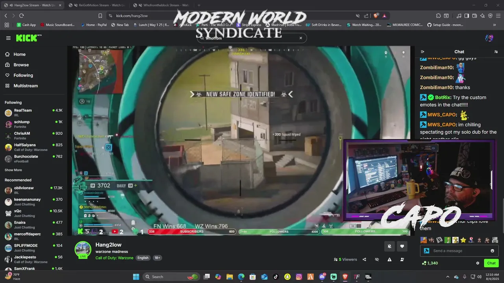The height and width of the screenshot is (283, 504).
Task: Go back in browser history
Action: point(6,16)
